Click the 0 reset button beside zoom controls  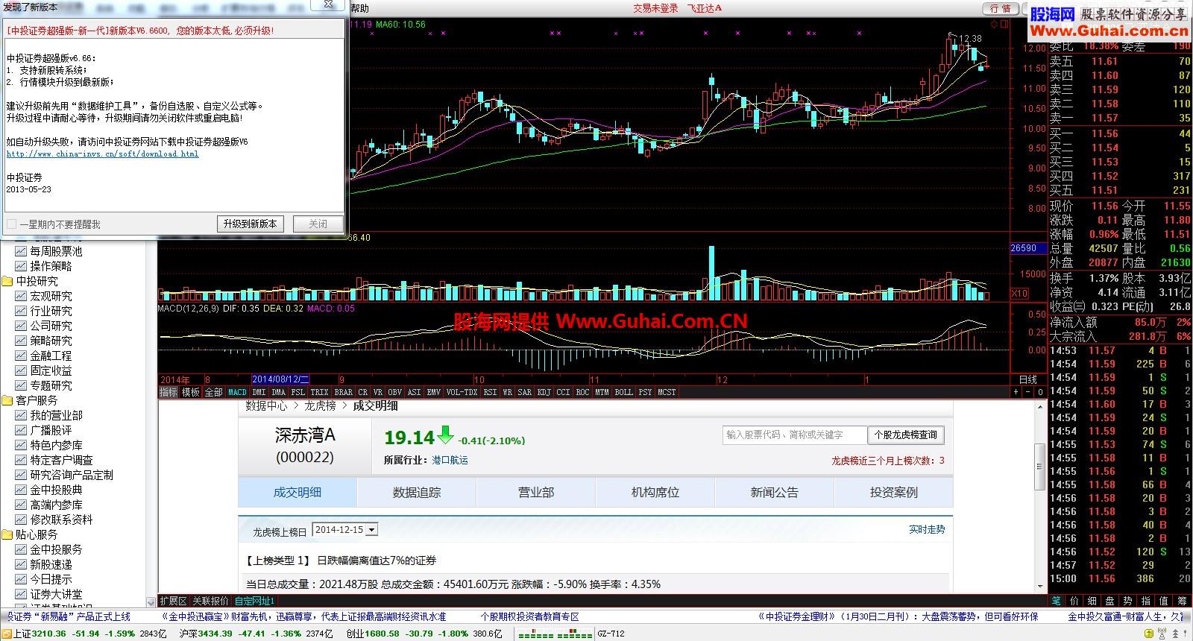coord(1040,392)
